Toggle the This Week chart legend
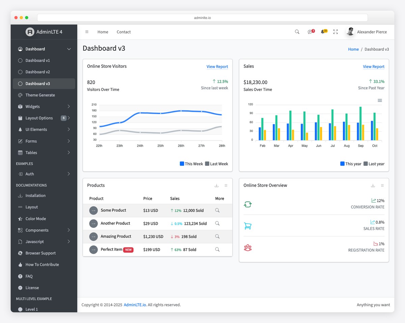 tap(191, 164)
